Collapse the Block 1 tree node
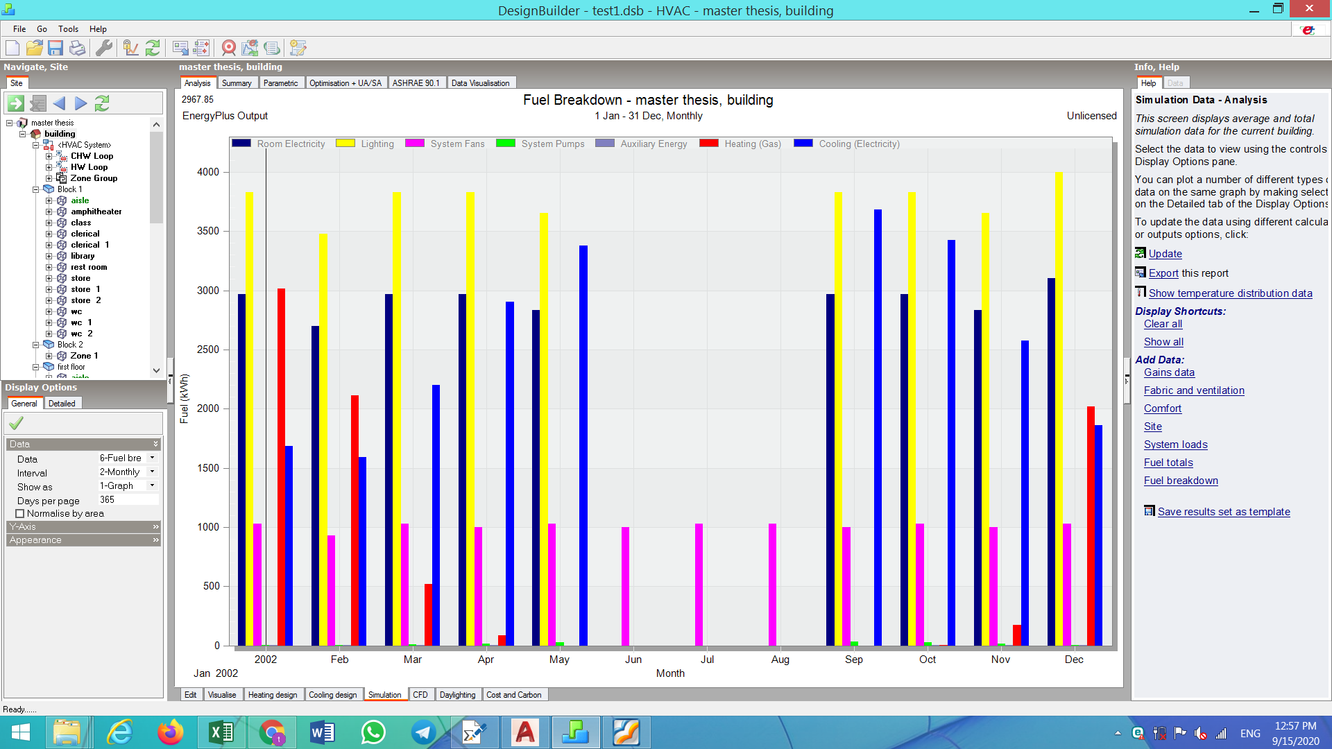Screen dimensions: 1332x749 point(35,189)
